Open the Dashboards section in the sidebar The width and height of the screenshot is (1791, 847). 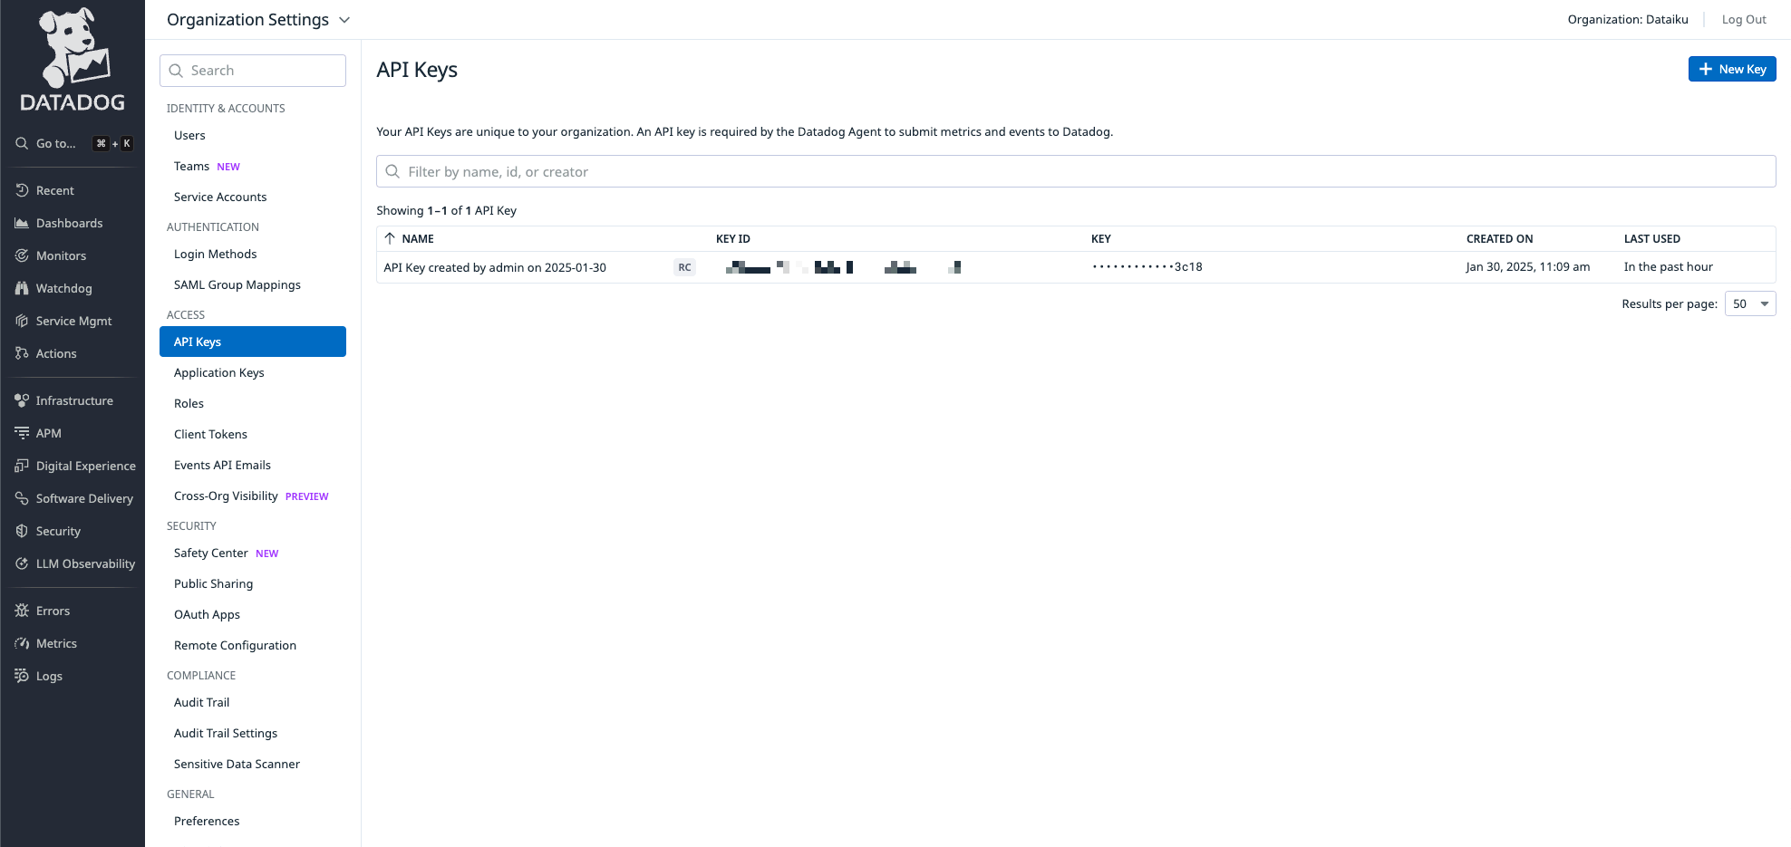70,223
